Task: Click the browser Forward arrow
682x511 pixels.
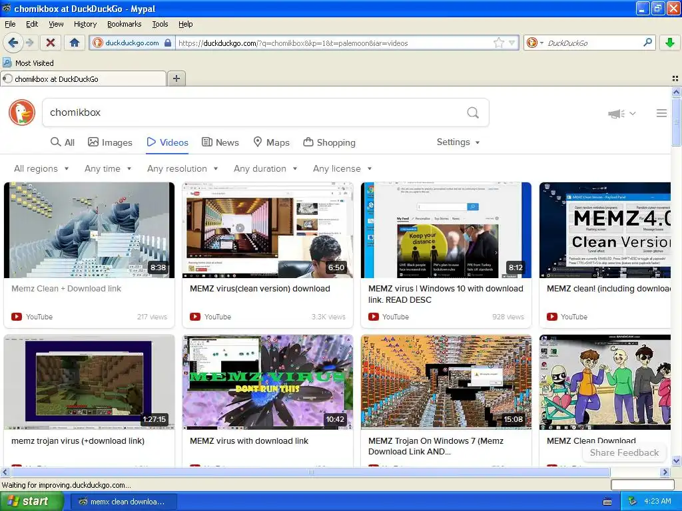Action: (29, 43)
